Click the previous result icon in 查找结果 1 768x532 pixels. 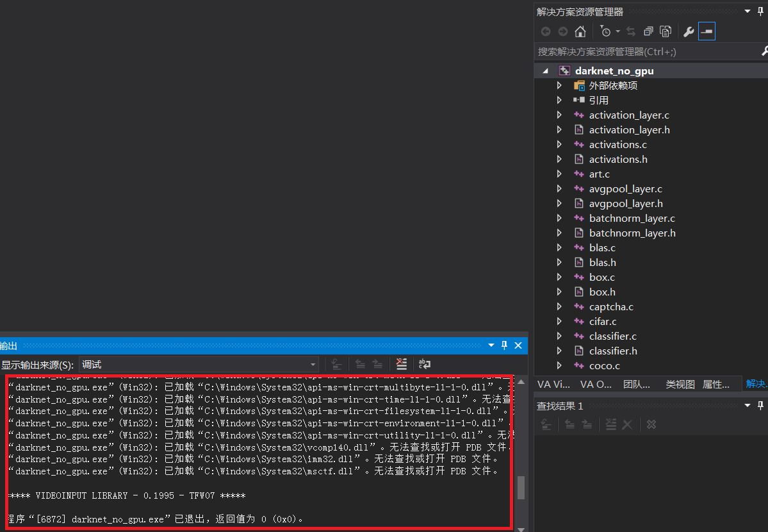569,424
